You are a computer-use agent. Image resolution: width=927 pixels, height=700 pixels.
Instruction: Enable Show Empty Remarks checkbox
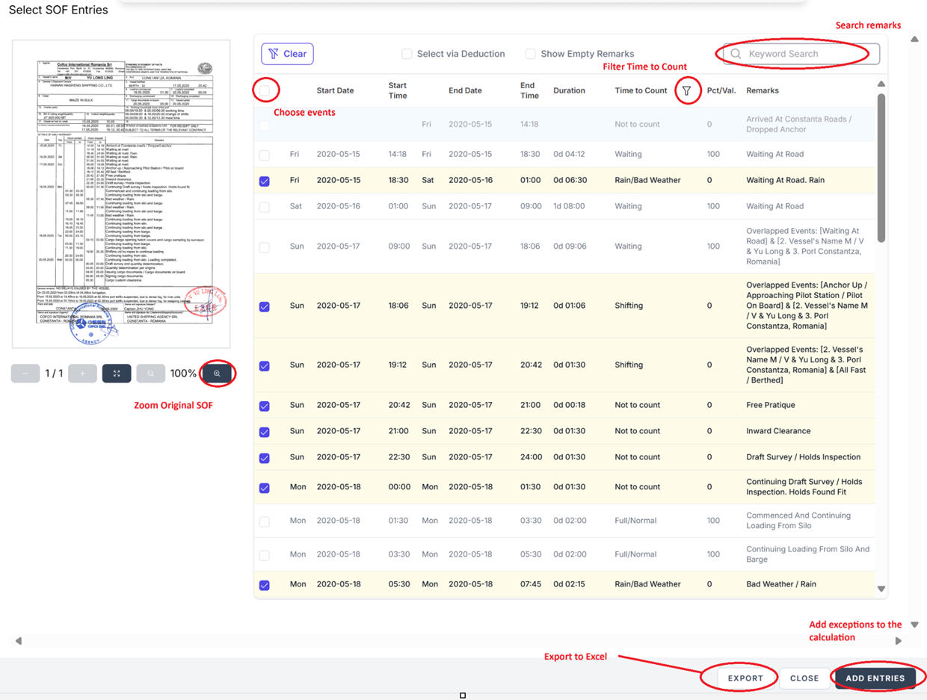coord(530,54)
